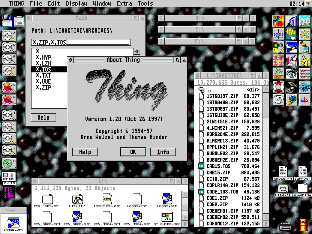Select BUBBLE02.ZIP in the file list
This screenshot has height=234, width=312.
pyautogui.click(x=229, y=154)
